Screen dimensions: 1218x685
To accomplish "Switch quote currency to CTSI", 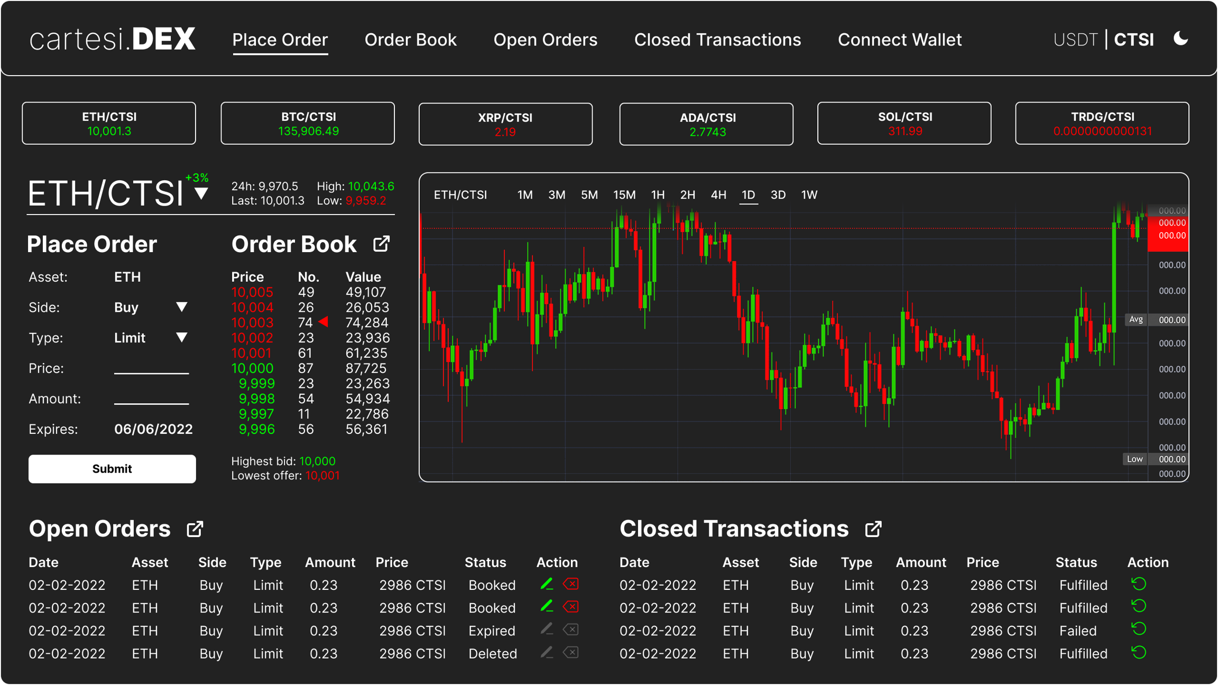I will point(1133,40).
